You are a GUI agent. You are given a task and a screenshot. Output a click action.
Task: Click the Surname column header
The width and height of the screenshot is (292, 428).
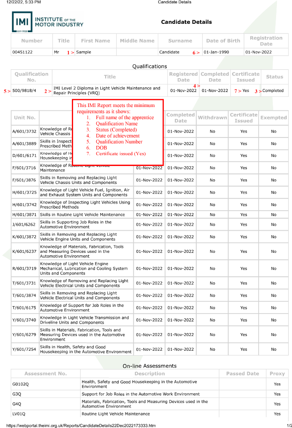[x=180, y=41]
